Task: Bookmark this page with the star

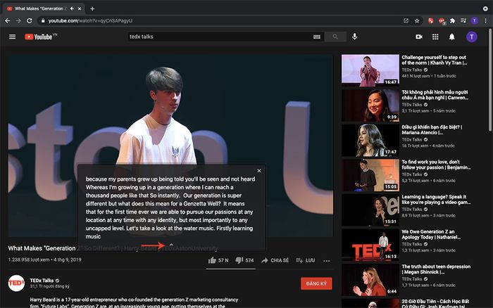Action: [x=417, y=20]
